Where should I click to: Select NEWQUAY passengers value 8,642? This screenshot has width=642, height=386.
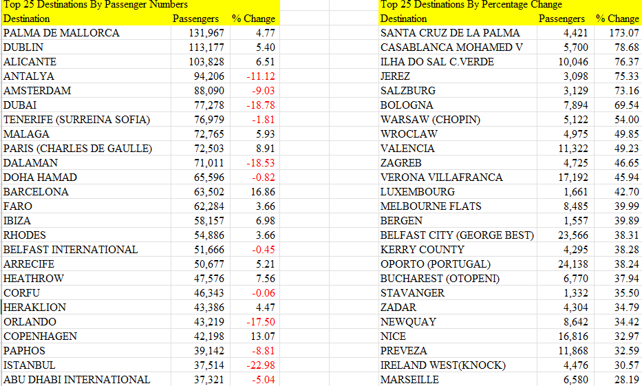(566, 322)
